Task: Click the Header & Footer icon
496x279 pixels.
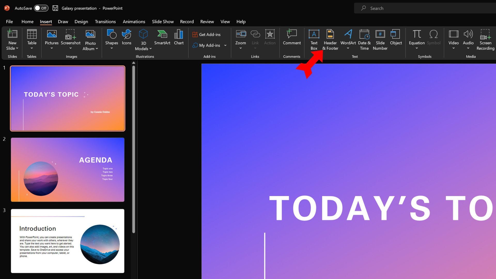Action: point(330,34)
